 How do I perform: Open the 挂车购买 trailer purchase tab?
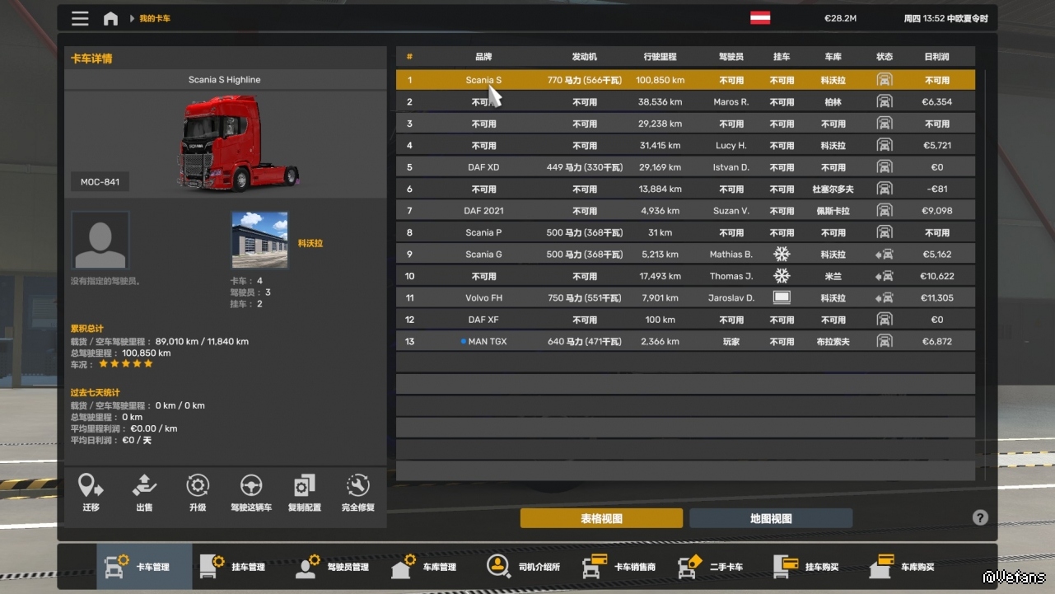tap(813, 566)
